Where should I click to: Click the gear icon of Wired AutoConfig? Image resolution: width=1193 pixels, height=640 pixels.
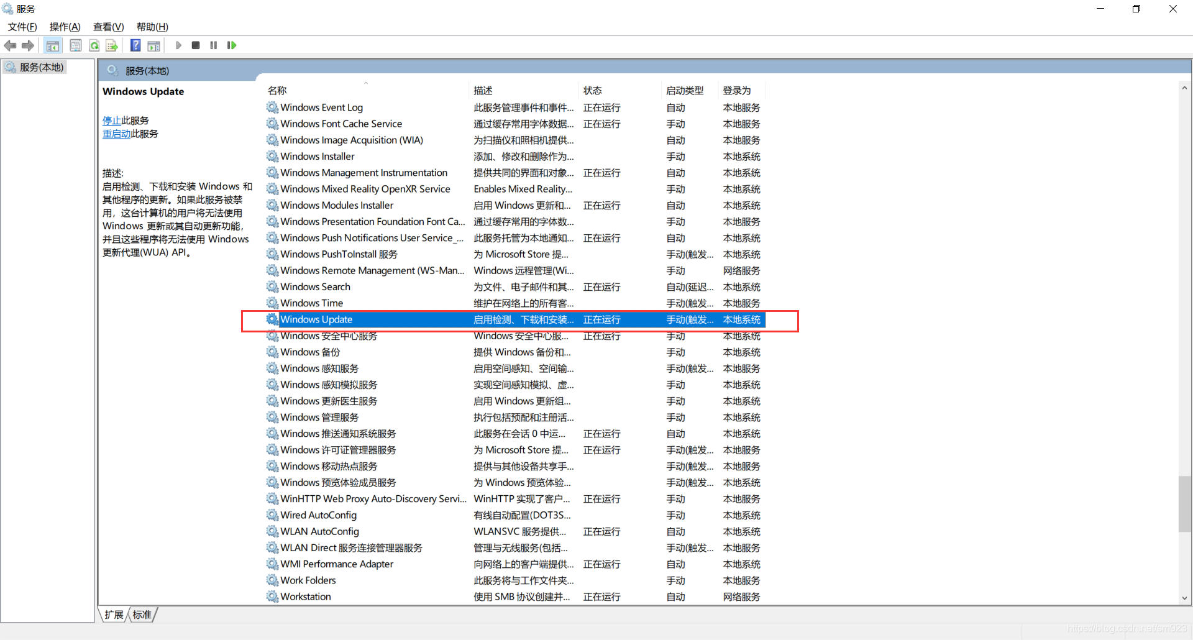coord(272,515)
